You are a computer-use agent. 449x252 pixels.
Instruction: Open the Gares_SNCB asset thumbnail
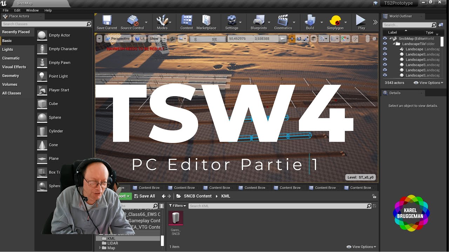click(x=176, y=218)
